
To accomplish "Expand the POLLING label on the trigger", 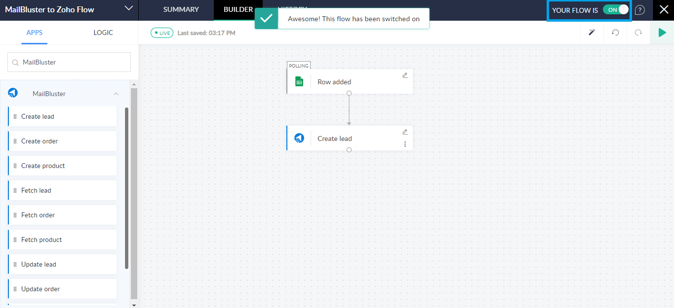I will pos(299,65).
